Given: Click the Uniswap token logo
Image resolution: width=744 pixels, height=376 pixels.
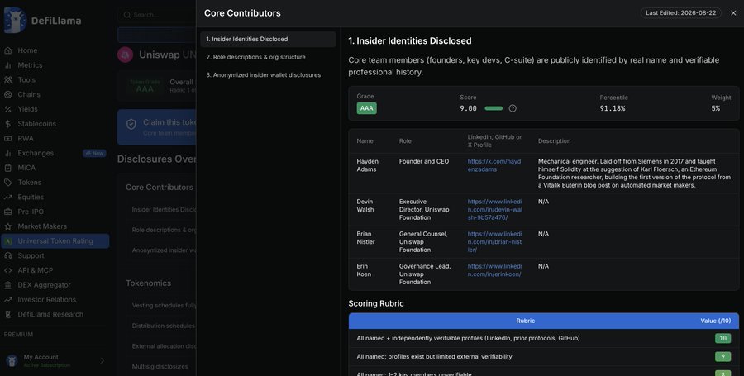Looking at the screenshot, I should tap(126, 55).
